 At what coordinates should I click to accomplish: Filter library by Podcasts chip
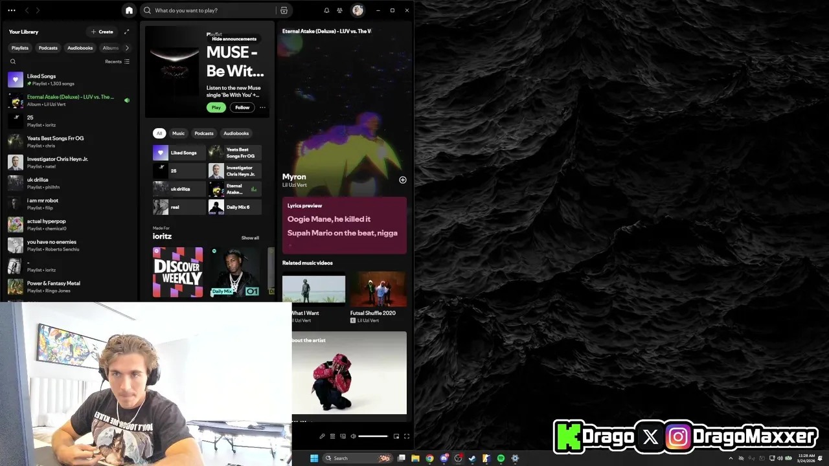pos(48,48)
